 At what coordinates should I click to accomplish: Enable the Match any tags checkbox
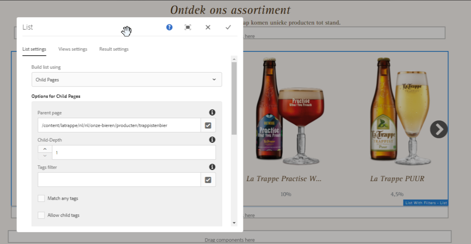[41, 198]
